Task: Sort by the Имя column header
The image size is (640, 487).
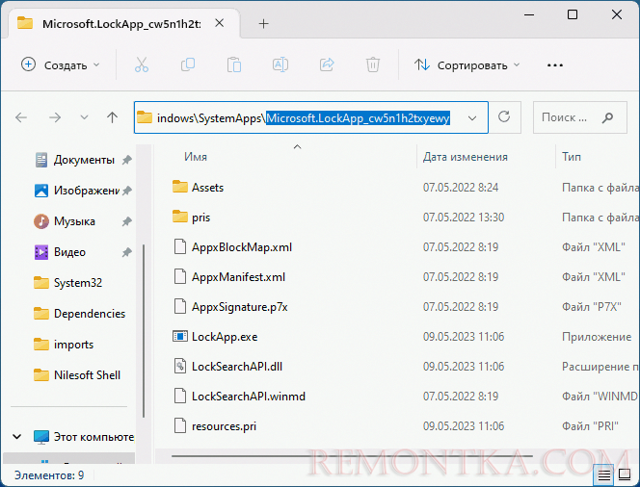Action: [195, 157]
